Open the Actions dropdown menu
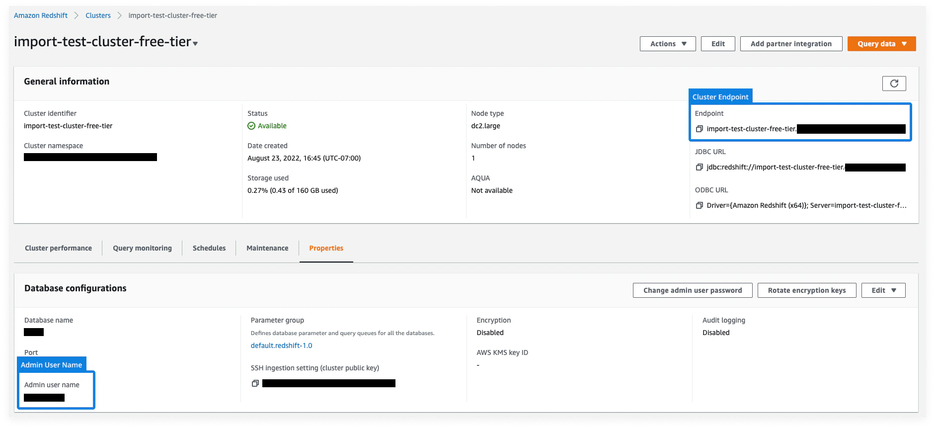 (668, 44)
